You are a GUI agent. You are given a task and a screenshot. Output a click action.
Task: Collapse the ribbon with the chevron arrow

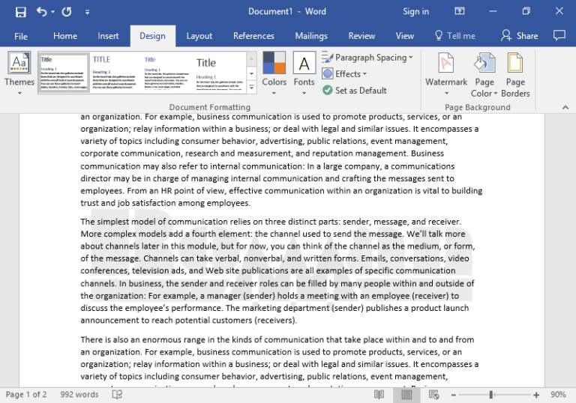565,107
